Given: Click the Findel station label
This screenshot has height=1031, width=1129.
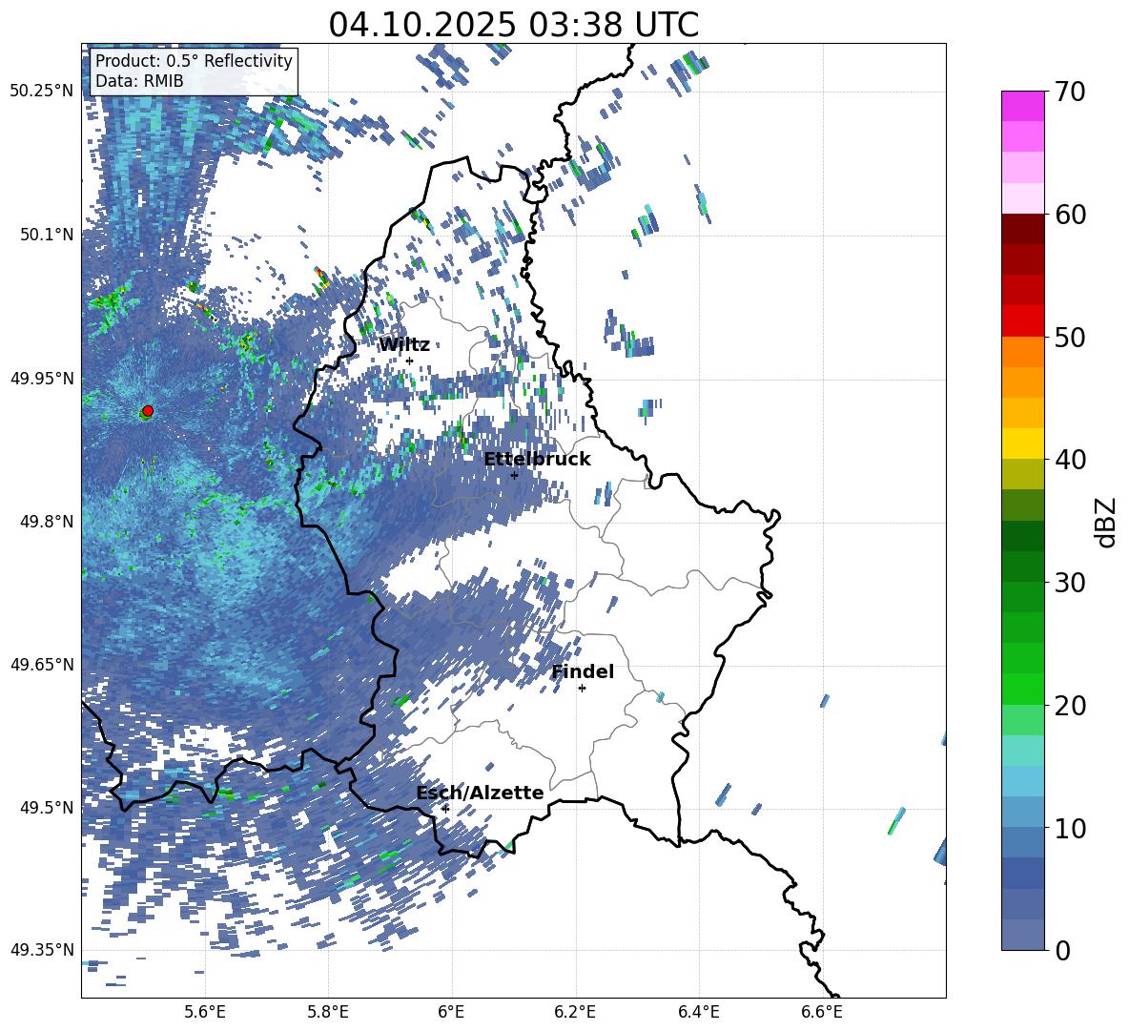Looking at the screenshot, I should pos(583,671).
